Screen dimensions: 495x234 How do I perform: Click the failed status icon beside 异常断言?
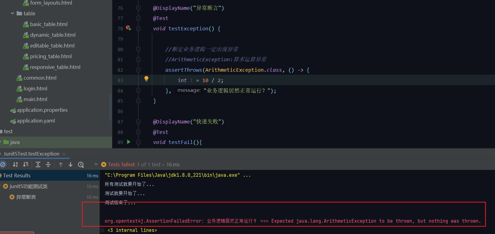(12, 197)
